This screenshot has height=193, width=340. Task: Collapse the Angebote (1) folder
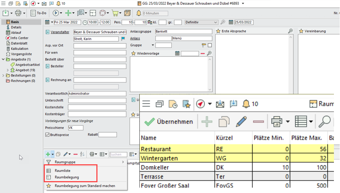[x=3, y=60]
